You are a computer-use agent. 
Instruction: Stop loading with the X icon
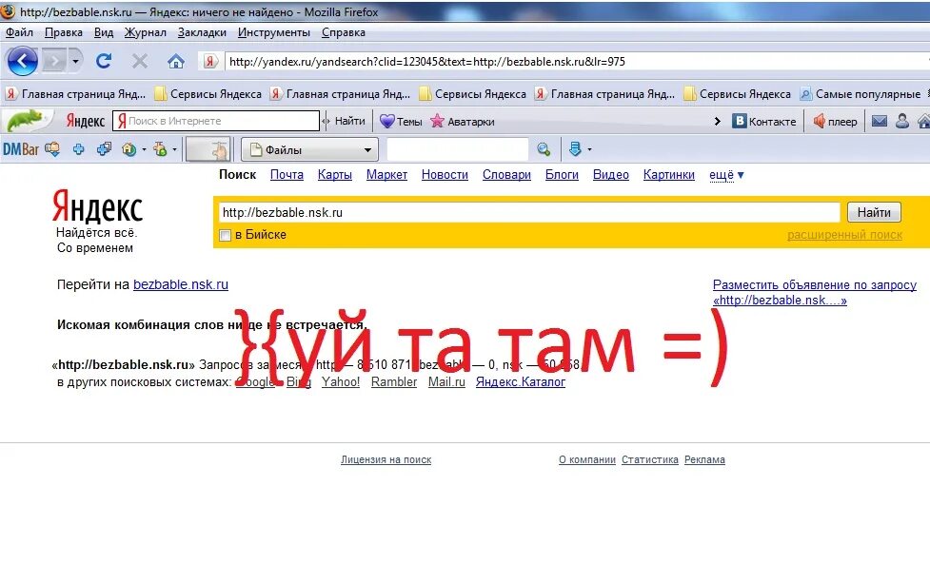[x=140, y=61]
